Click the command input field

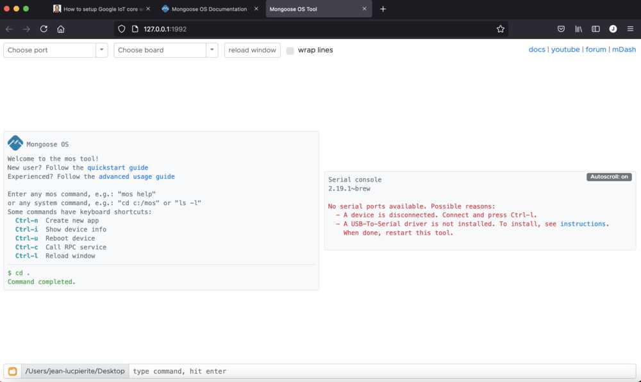(382, 371)
